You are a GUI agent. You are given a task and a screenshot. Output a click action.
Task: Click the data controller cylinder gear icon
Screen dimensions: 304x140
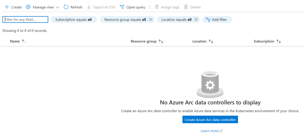pyautogui.click(x=210, y=84)
